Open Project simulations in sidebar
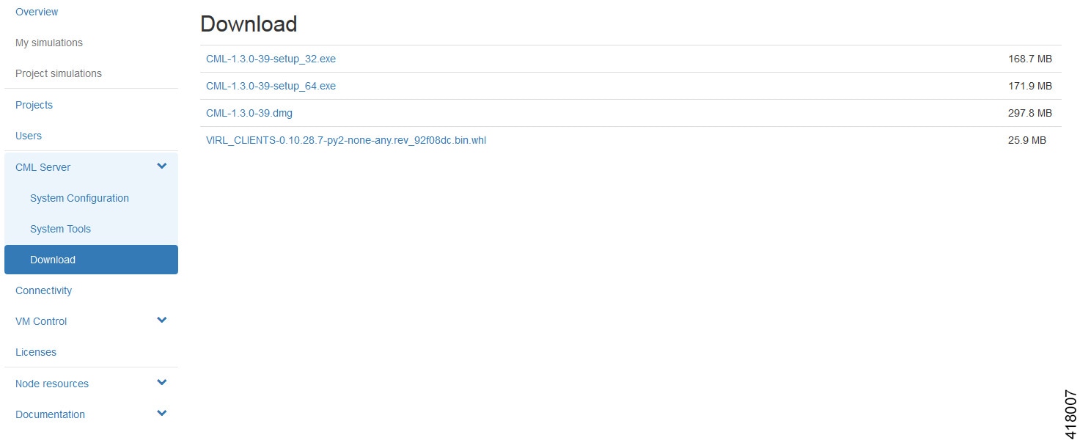Viewport: 1080px width, 443px height. [x=59, y=73]
